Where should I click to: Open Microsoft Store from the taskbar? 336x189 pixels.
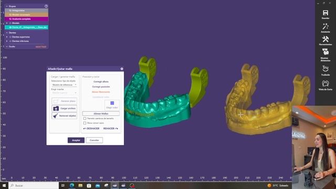click(89, 185)
